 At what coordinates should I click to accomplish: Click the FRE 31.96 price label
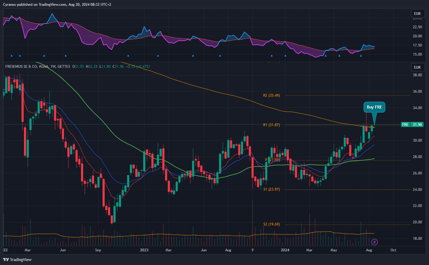coord(412,125)
